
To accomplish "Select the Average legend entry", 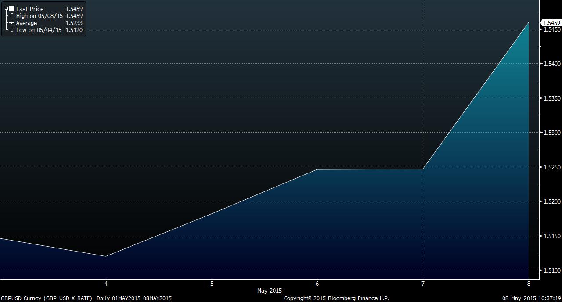I will [26, 23].
